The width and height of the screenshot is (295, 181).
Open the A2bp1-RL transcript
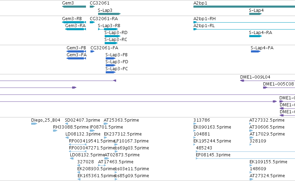[x=204, y=26]
